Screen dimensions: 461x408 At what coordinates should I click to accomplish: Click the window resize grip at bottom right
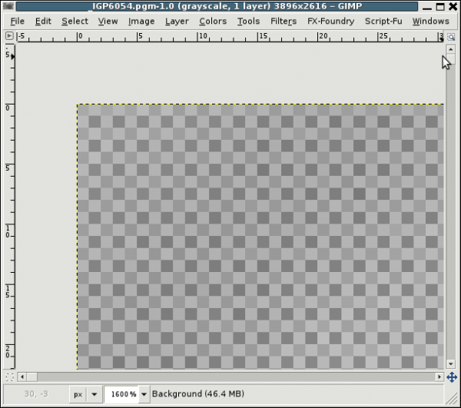point(451,398)
